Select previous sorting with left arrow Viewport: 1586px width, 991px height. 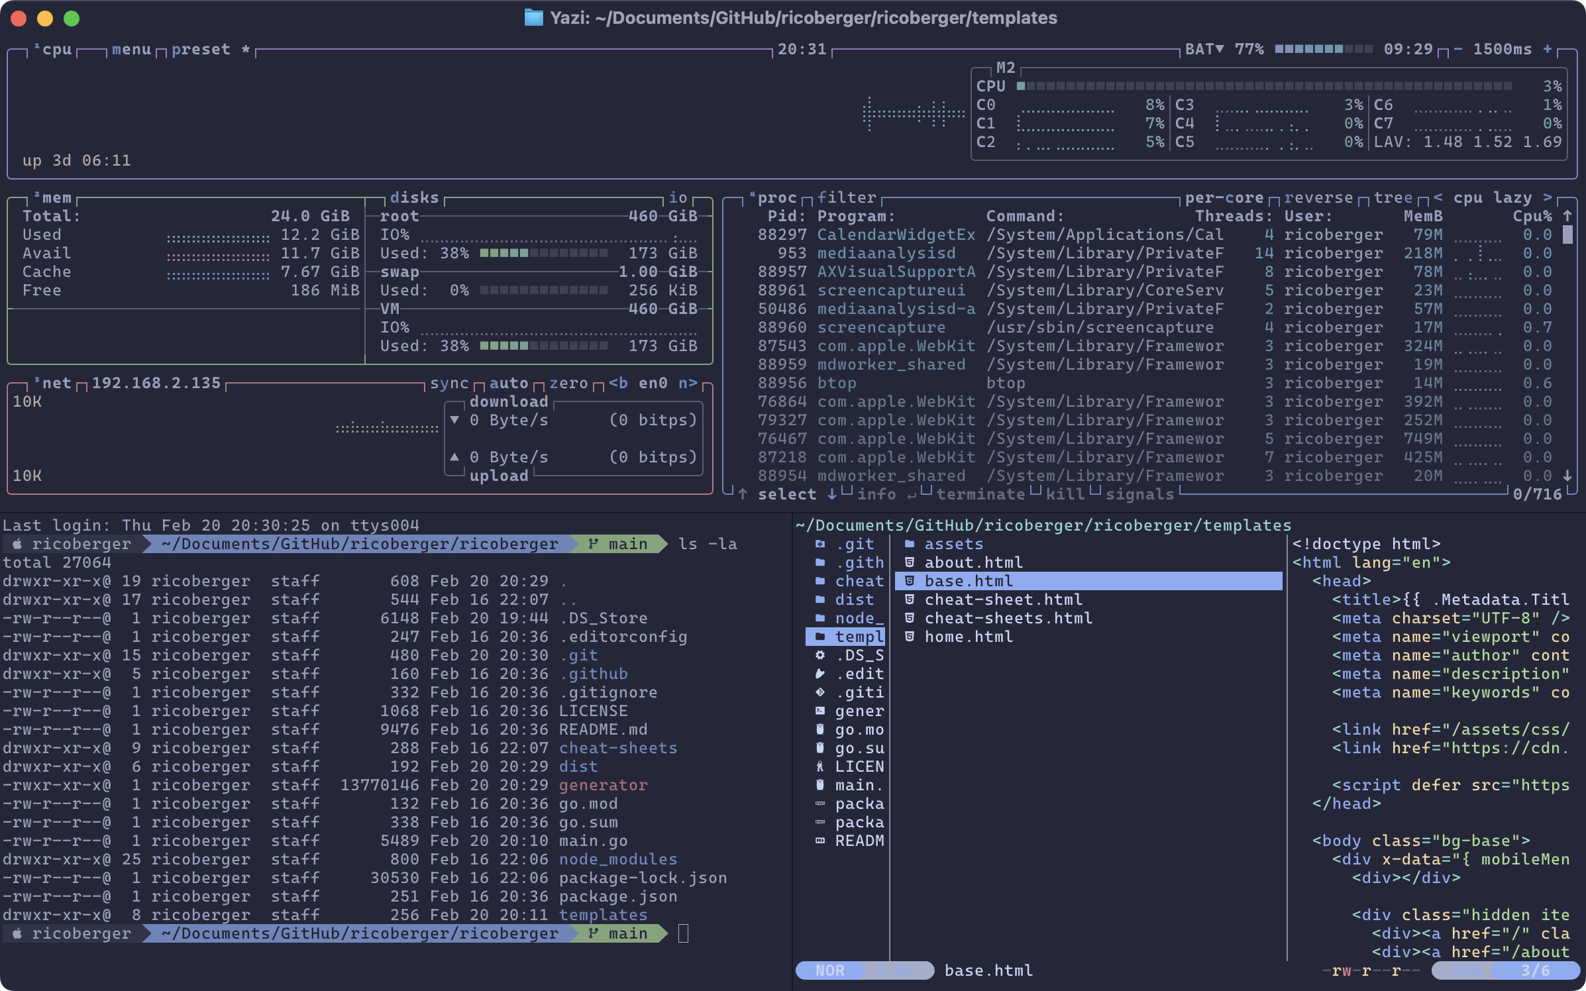coord(1438,197)
